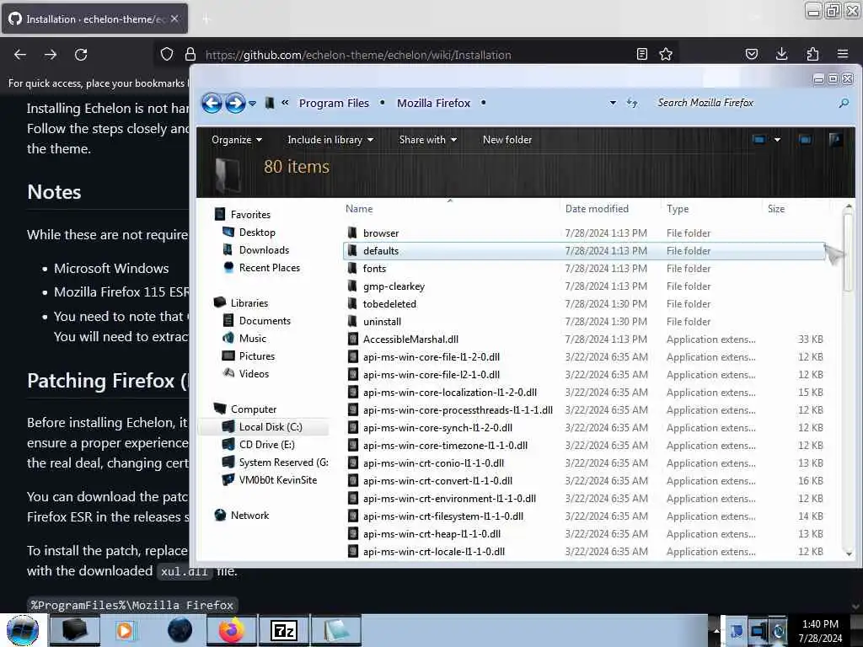Screen dimensions: 863x647
Task: Select the Program Files breadcrumb
Action: (x=334, y=103)
